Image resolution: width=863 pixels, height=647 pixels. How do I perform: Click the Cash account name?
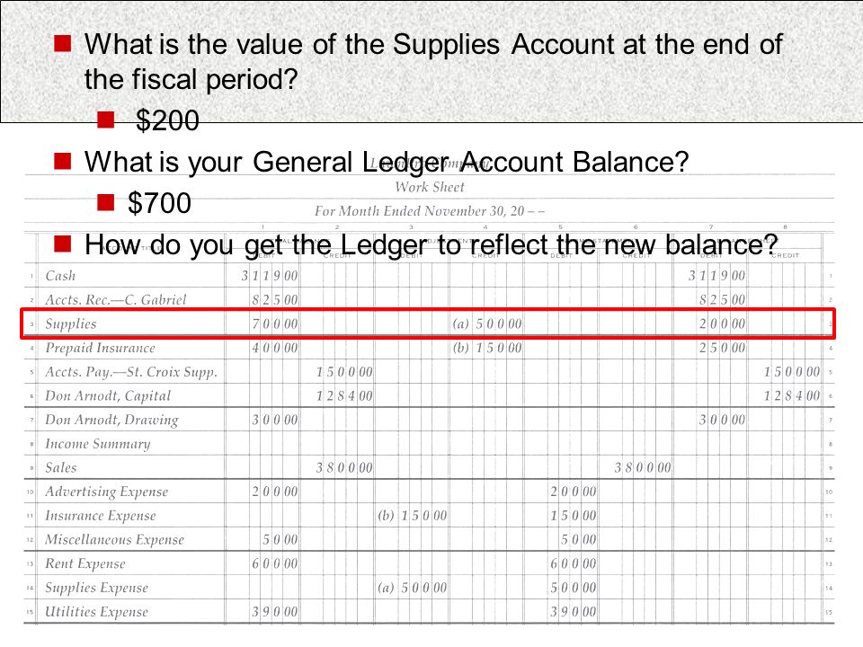point(60,276)
